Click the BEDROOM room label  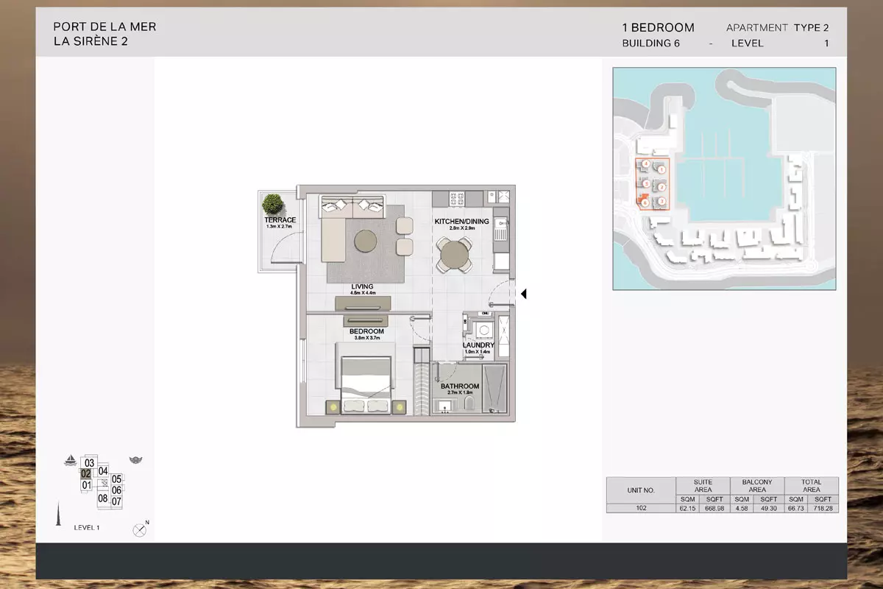click(x=366, y=331)
